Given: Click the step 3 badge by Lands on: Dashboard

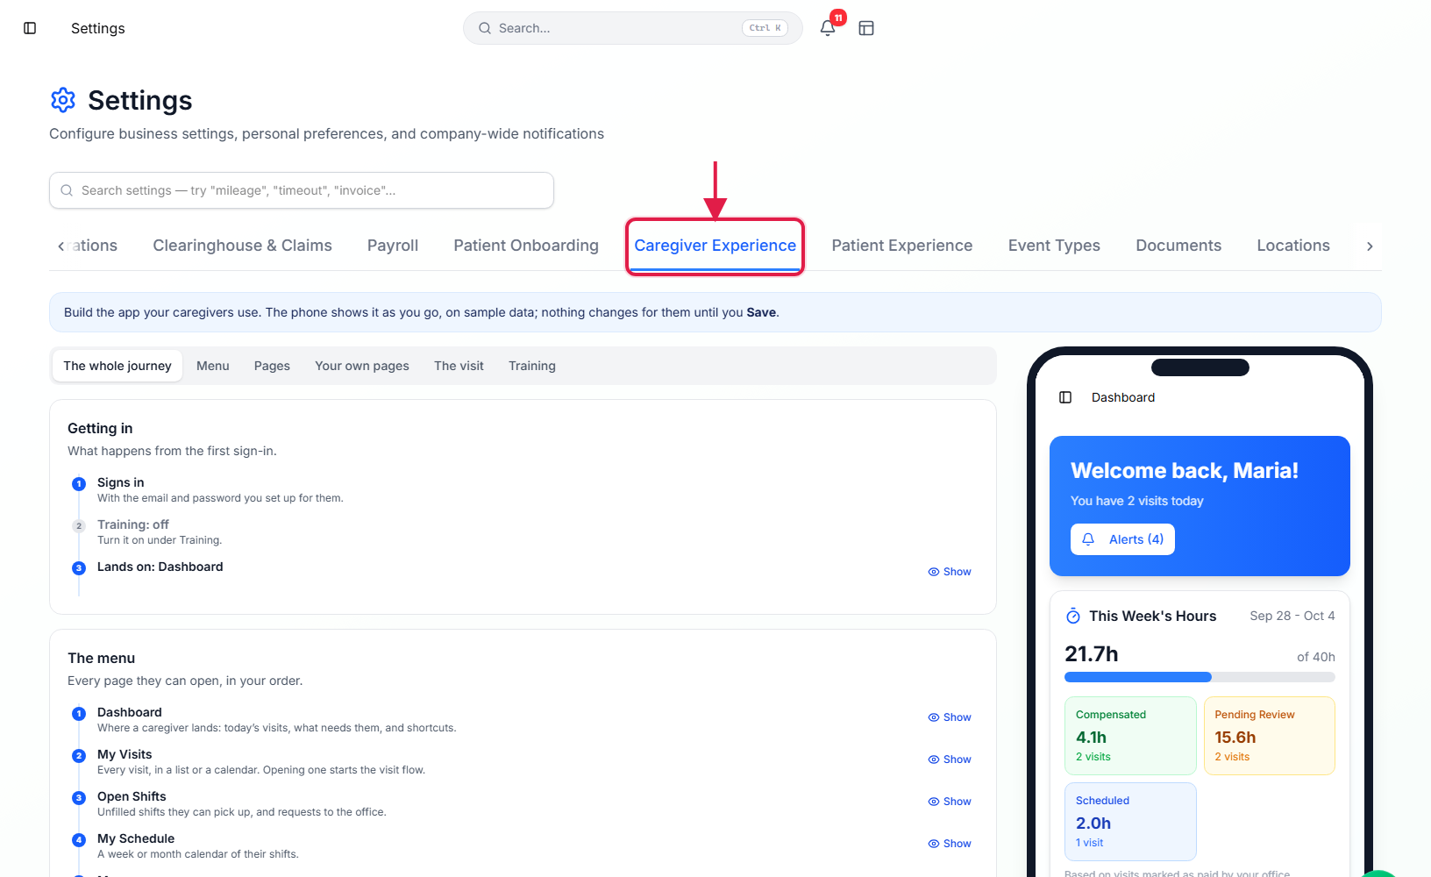Looking at the screenshot, I should 79,567.
